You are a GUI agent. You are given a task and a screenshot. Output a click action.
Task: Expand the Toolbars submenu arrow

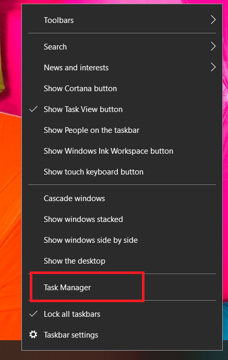(x=213, y=20)
